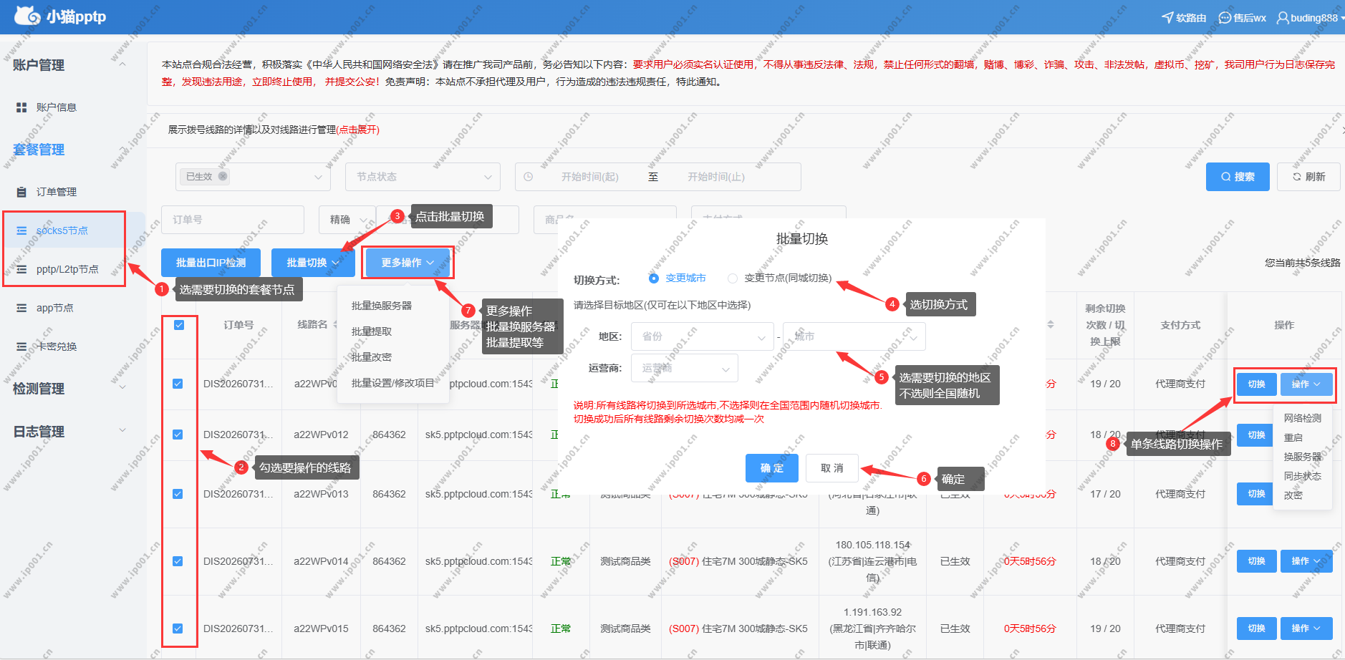The height and width of the screenshot is (660, 1345).
Task: Toggle the checkbox for line a22WPv015
Action: pos(178,629)
